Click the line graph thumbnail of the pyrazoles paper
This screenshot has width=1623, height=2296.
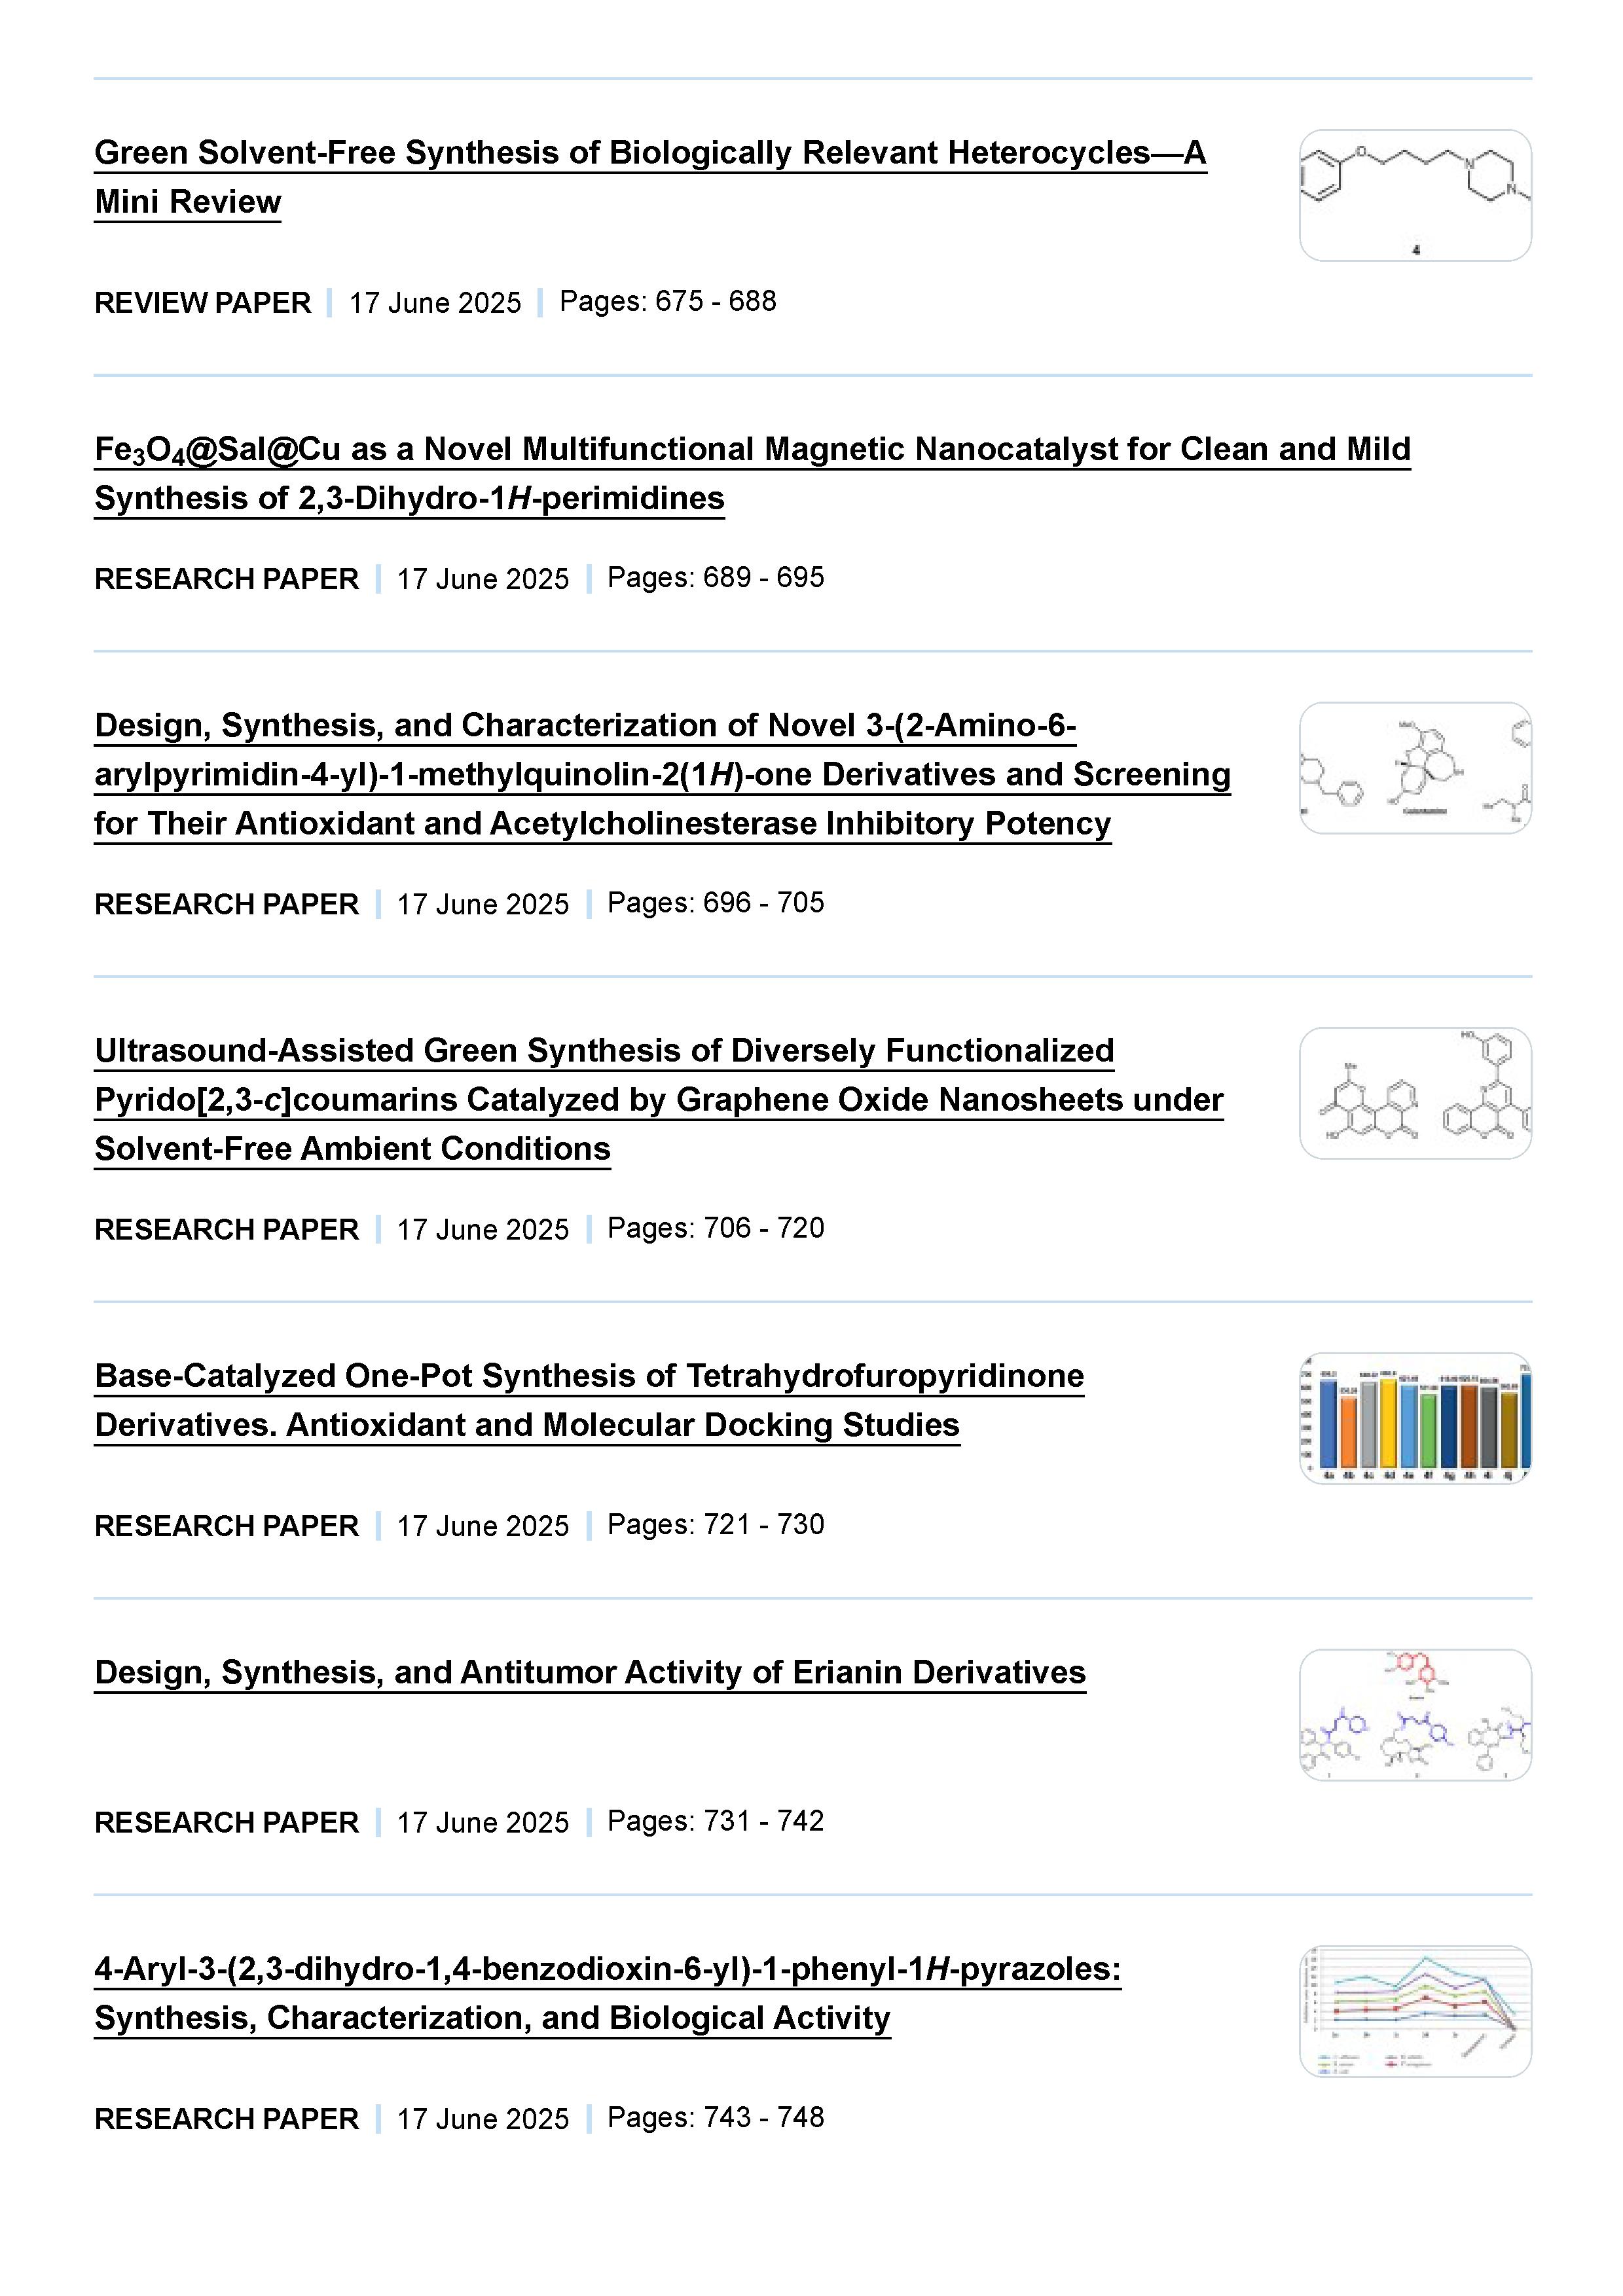point(1414,2011)
